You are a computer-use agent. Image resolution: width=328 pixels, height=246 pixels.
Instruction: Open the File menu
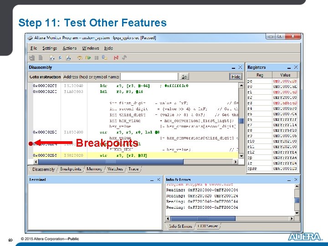[33, 48]
